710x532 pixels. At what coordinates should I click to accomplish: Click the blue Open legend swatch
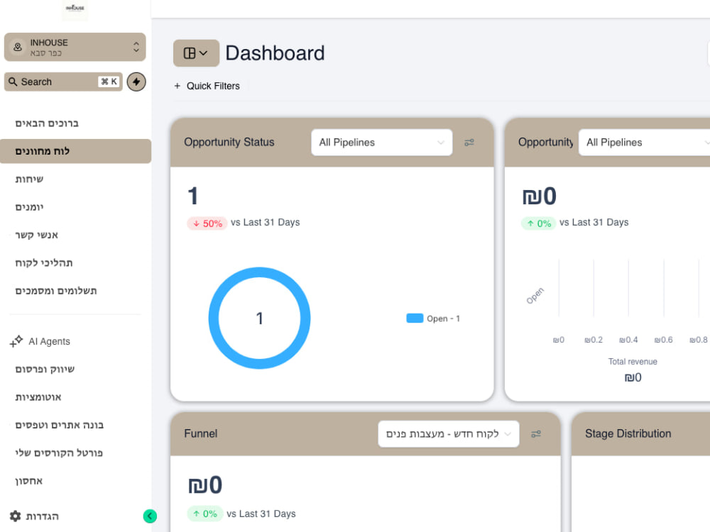point(415,318)
